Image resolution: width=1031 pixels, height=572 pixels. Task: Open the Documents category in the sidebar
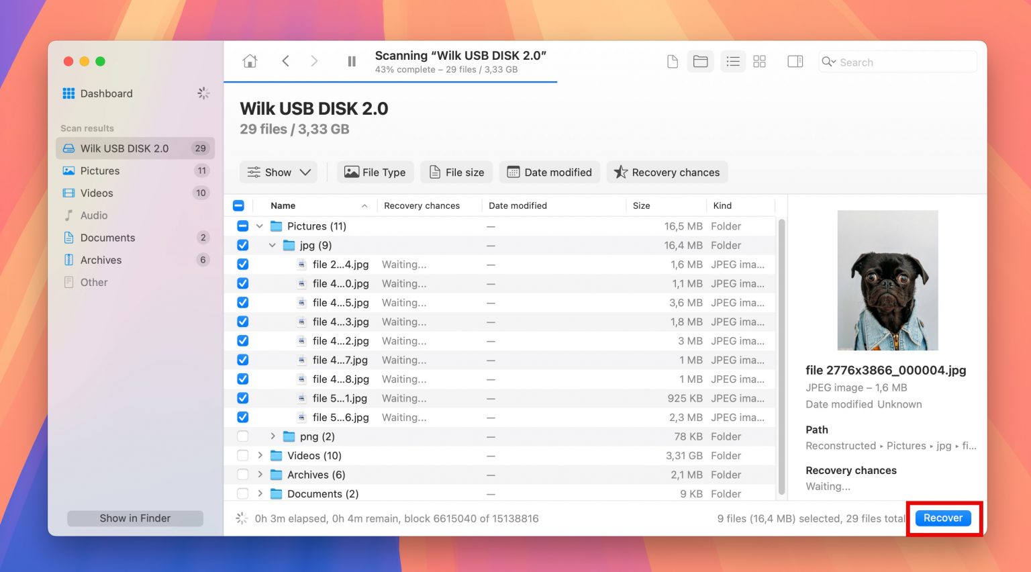(x=108, y=237)
